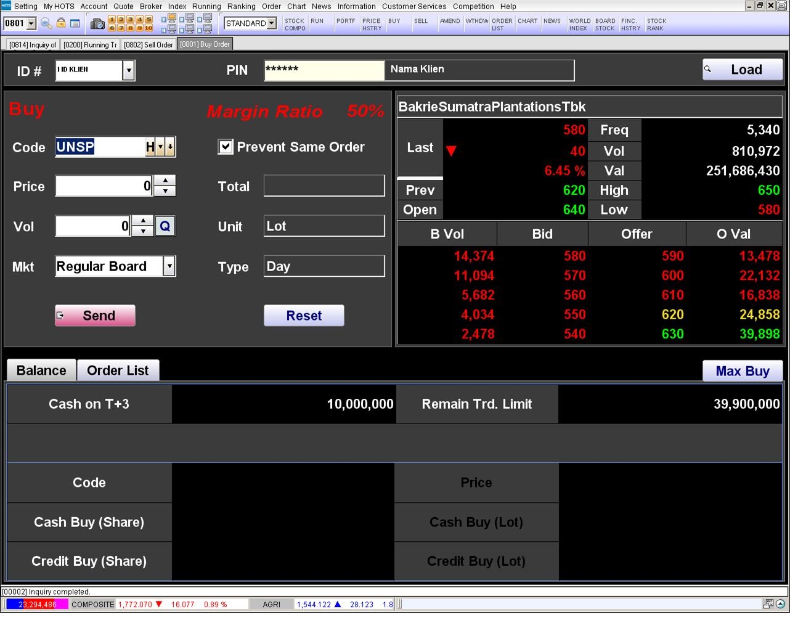Click the Vol input field
The width and height of the screenshot is (790, 625).
click(93, 226)
